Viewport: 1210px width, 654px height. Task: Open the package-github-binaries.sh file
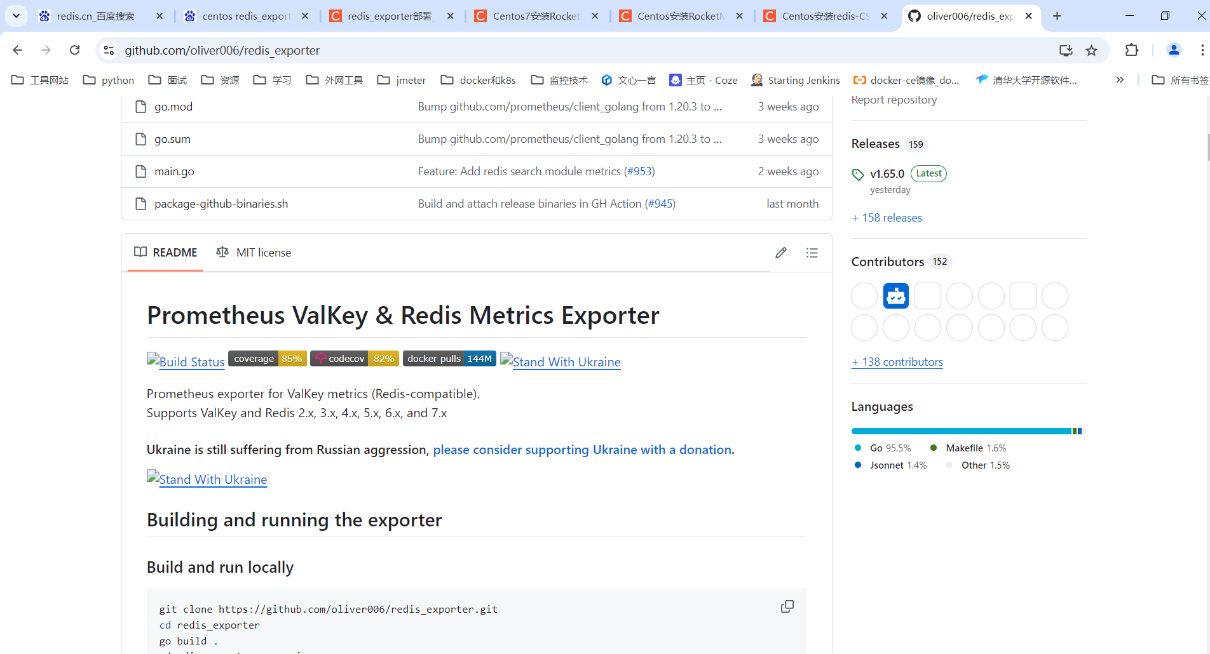pyautogui.click(x=221, y=204)
